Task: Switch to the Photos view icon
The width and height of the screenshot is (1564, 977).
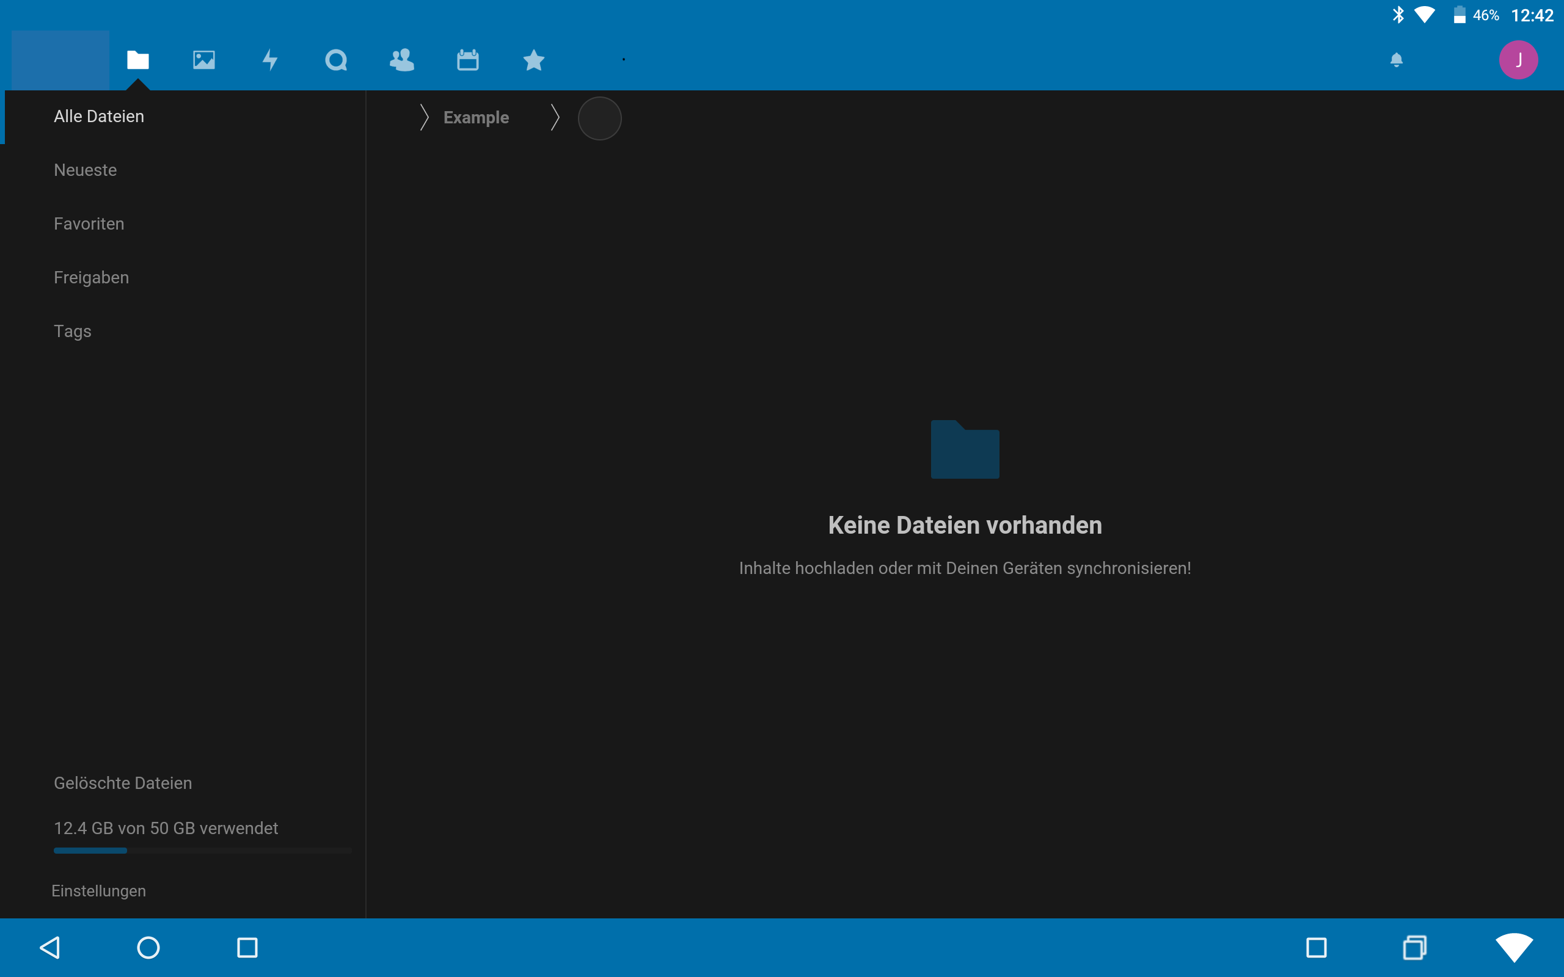Action: point(203,59)
